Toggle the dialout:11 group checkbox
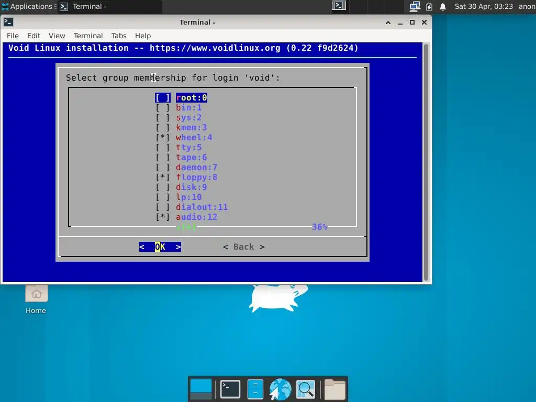 [x=163, y=207]
